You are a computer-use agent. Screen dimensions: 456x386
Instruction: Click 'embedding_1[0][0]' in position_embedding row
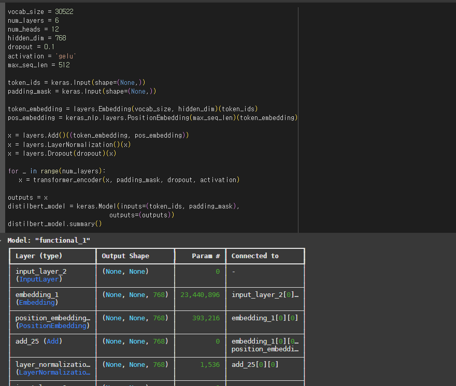(x=265, y=318)
